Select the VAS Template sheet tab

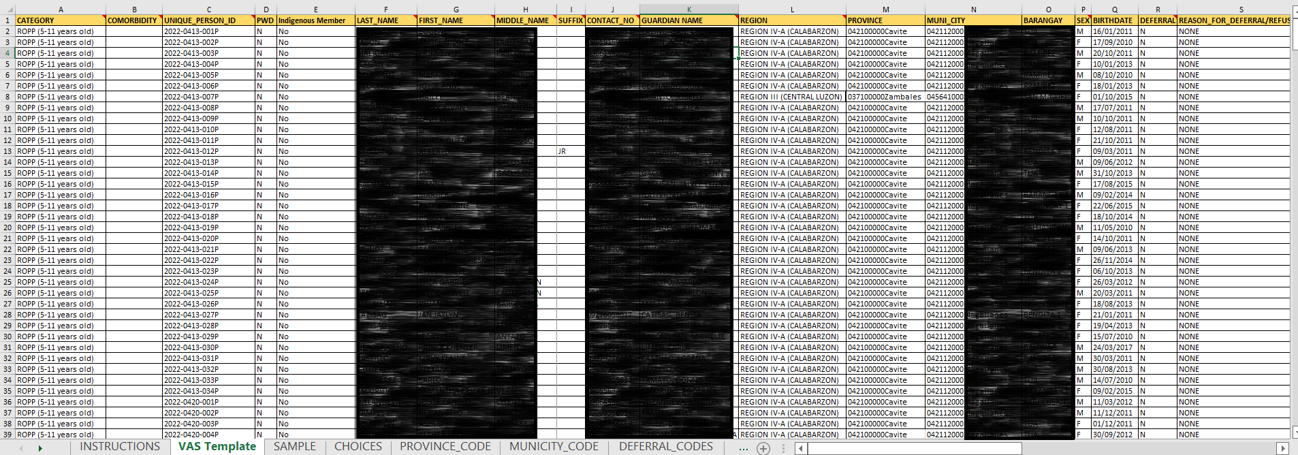coord(217,447)
